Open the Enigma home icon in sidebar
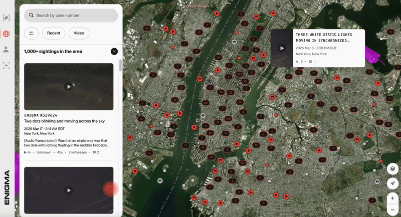The width and height of the screenshot is (401, 217). pyautogui.click(x=6, y=18)
